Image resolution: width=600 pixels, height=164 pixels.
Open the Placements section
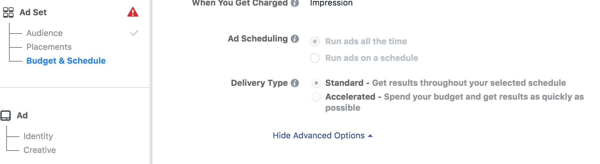(49, 47)
